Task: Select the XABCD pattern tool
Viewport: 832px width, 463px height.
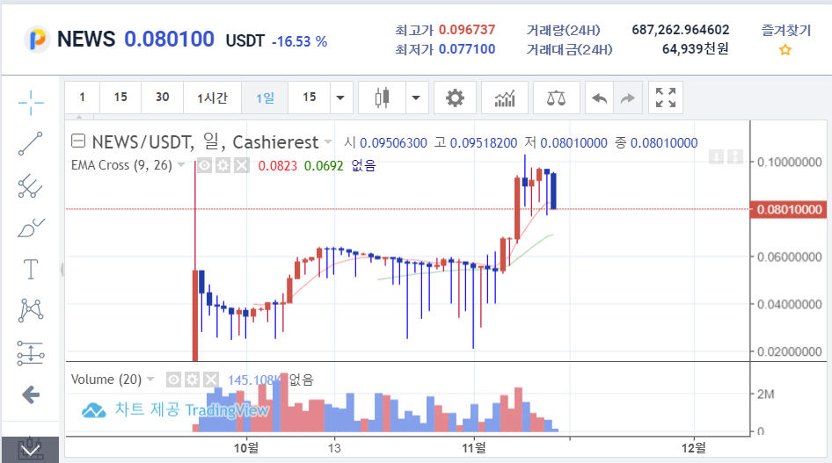Action: click(31, 310)
